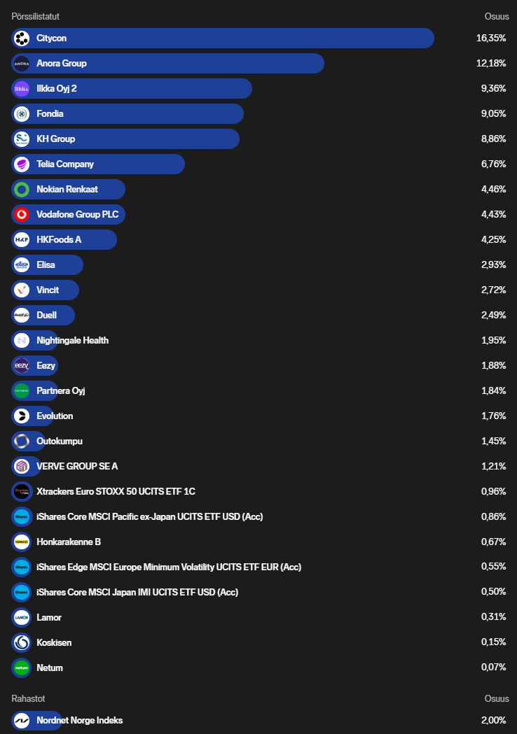This screenshot has width=517, height=734.
Task: Select iShares Core MSCI Japan IMI ETF
Action: [137, 593]
